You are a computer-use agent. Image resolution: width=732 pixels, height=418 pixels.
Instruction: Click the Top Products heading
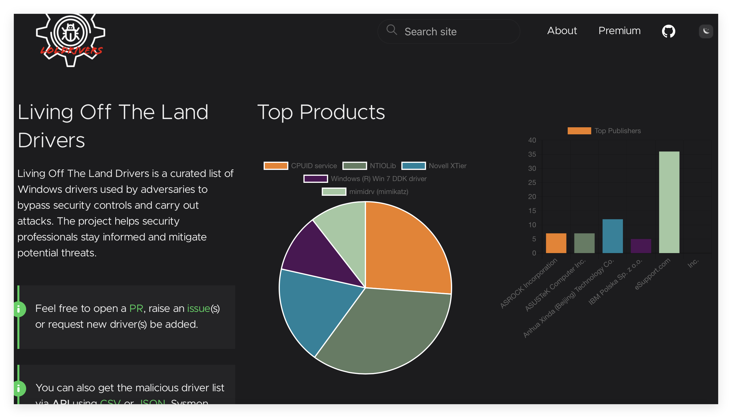(321, 112)
